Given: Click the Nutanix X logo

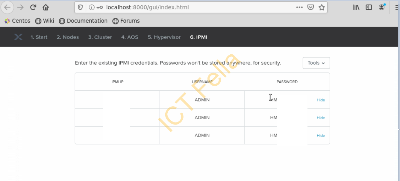Looking at the screenshot, I should coord(18,37).
